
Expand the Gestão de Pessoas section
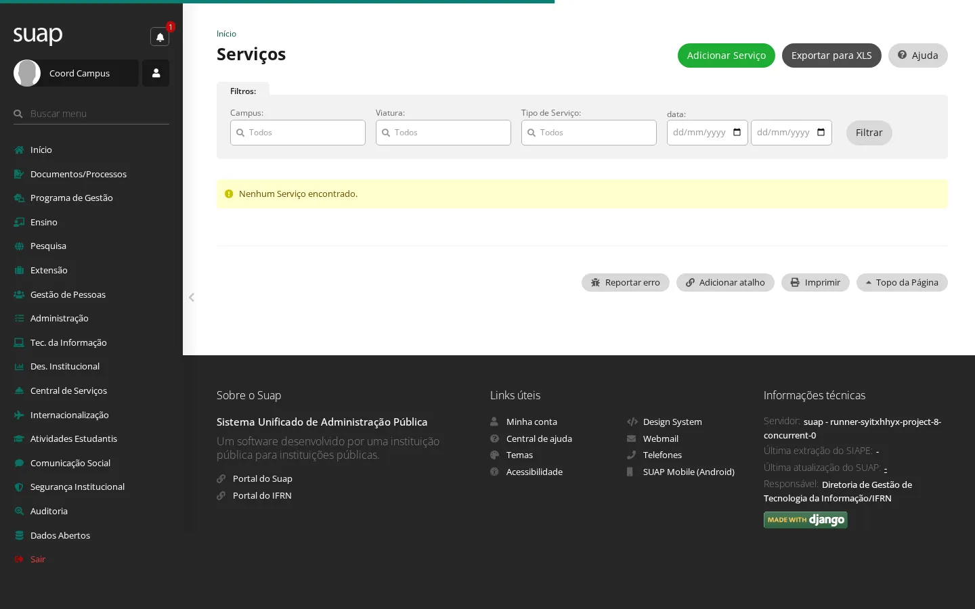click(91, 294)
